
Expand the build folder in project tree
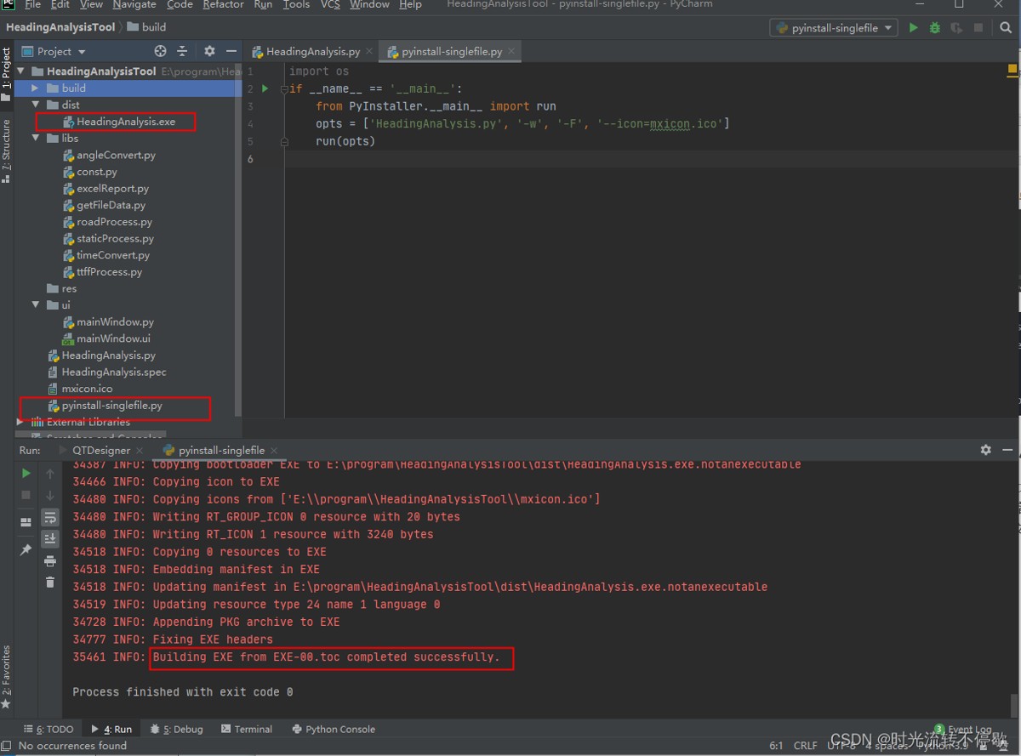click(x=35, y=88)
